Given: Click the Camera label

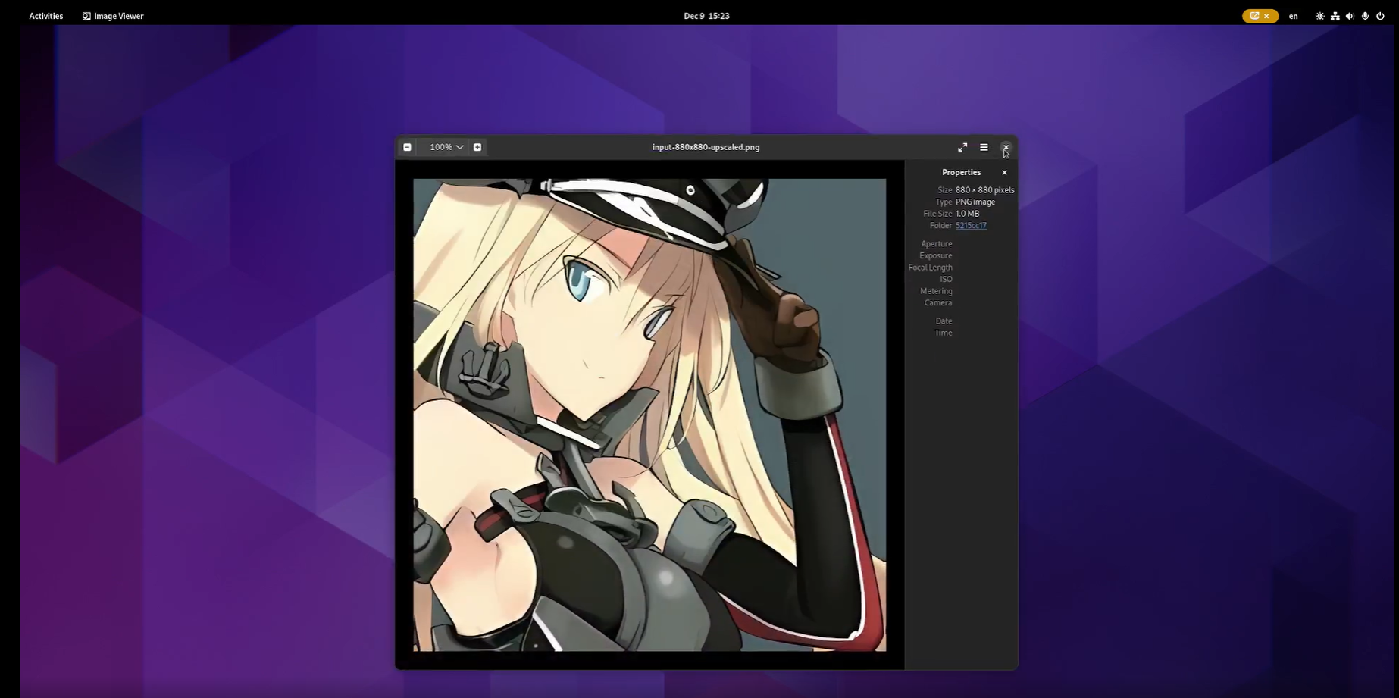Looking at the screenshot, I should [x=938, y=303].
